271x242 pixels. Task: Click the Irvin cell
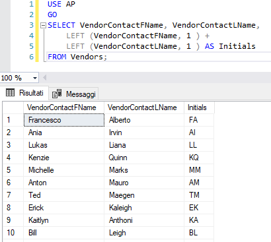tap(144, 133)
